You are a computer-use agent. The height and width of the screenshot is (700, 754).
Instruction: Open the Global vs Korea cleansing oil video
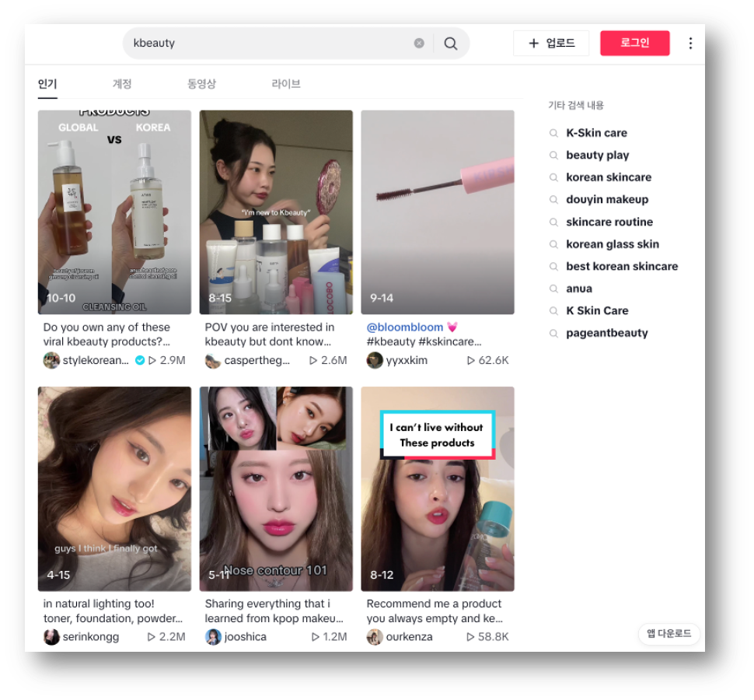coord(114,212)
